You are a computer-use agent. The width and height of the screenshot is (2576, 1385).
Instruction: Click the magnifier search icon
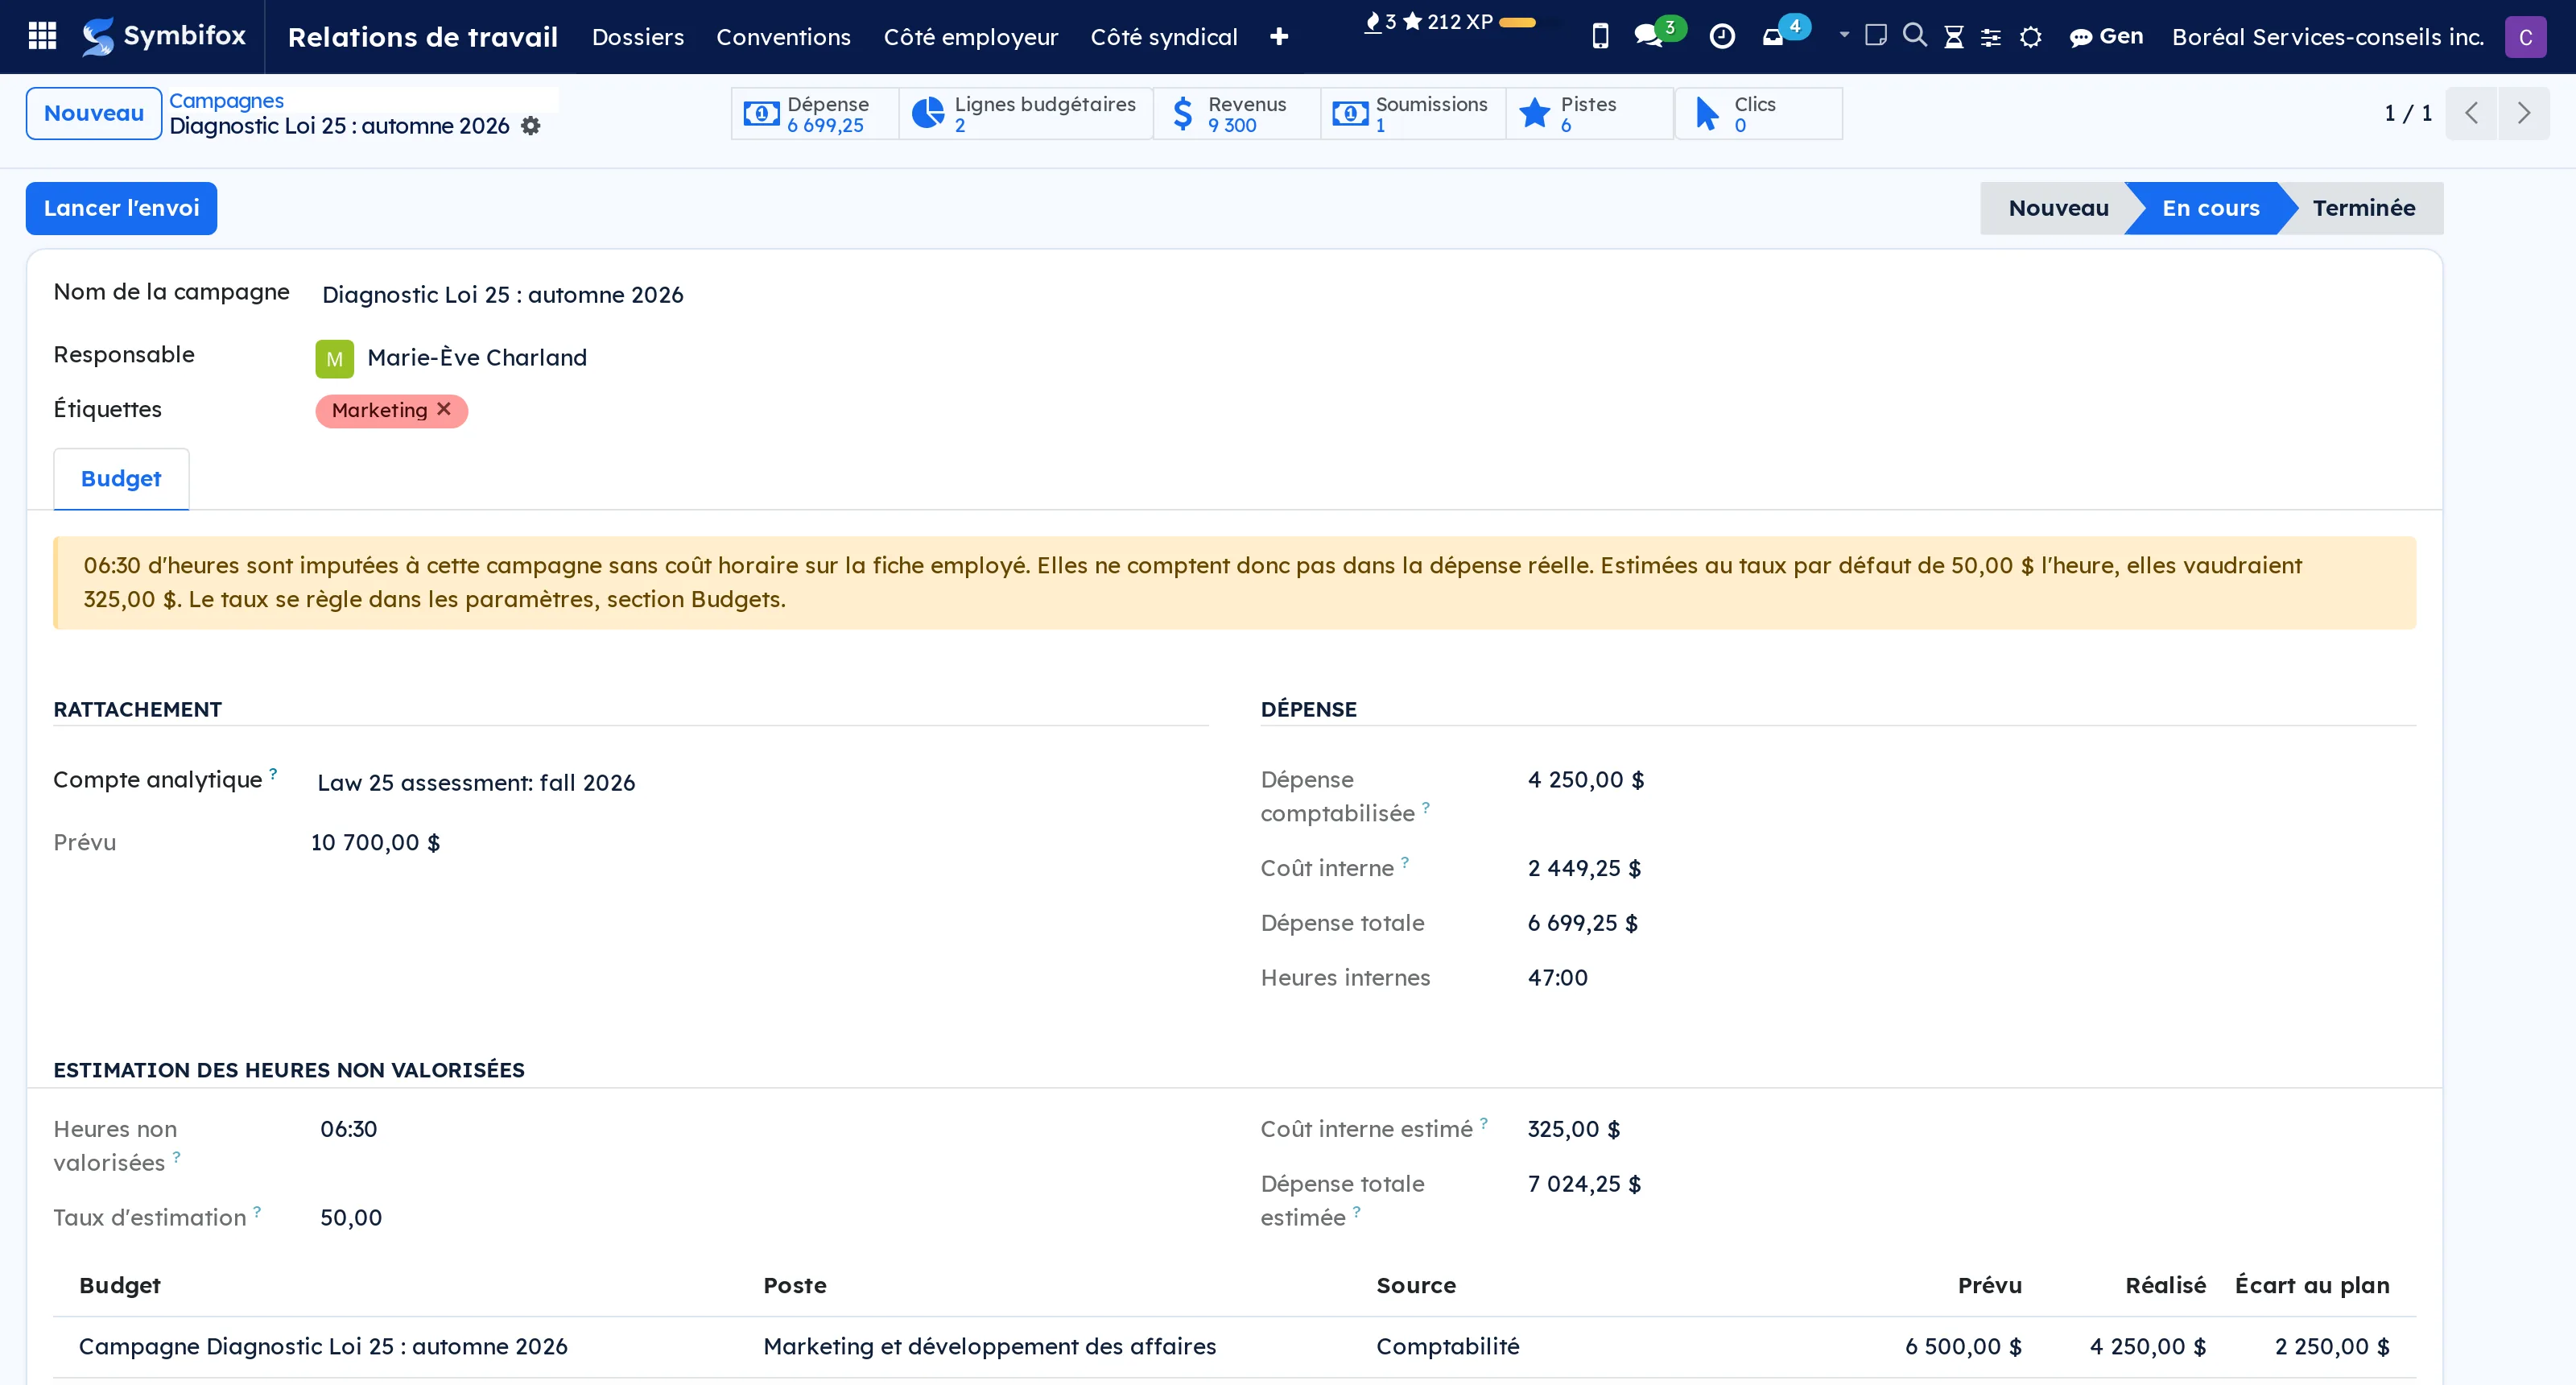click(x=1914, y=35)
